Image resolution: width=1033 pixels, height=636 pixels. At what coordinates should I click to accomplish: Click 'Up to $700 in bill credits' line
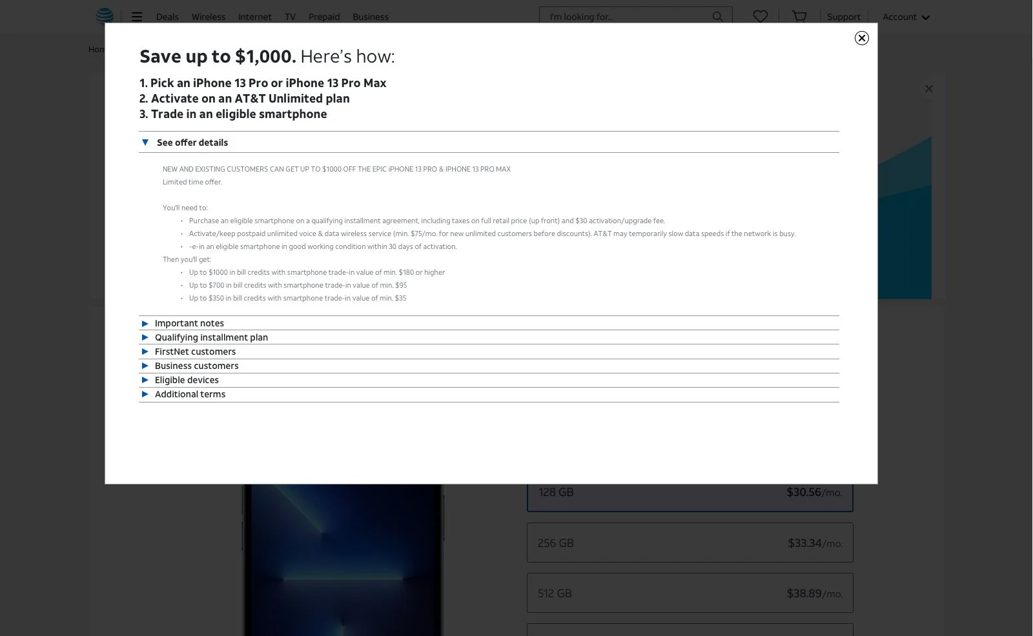coord(298,285)
